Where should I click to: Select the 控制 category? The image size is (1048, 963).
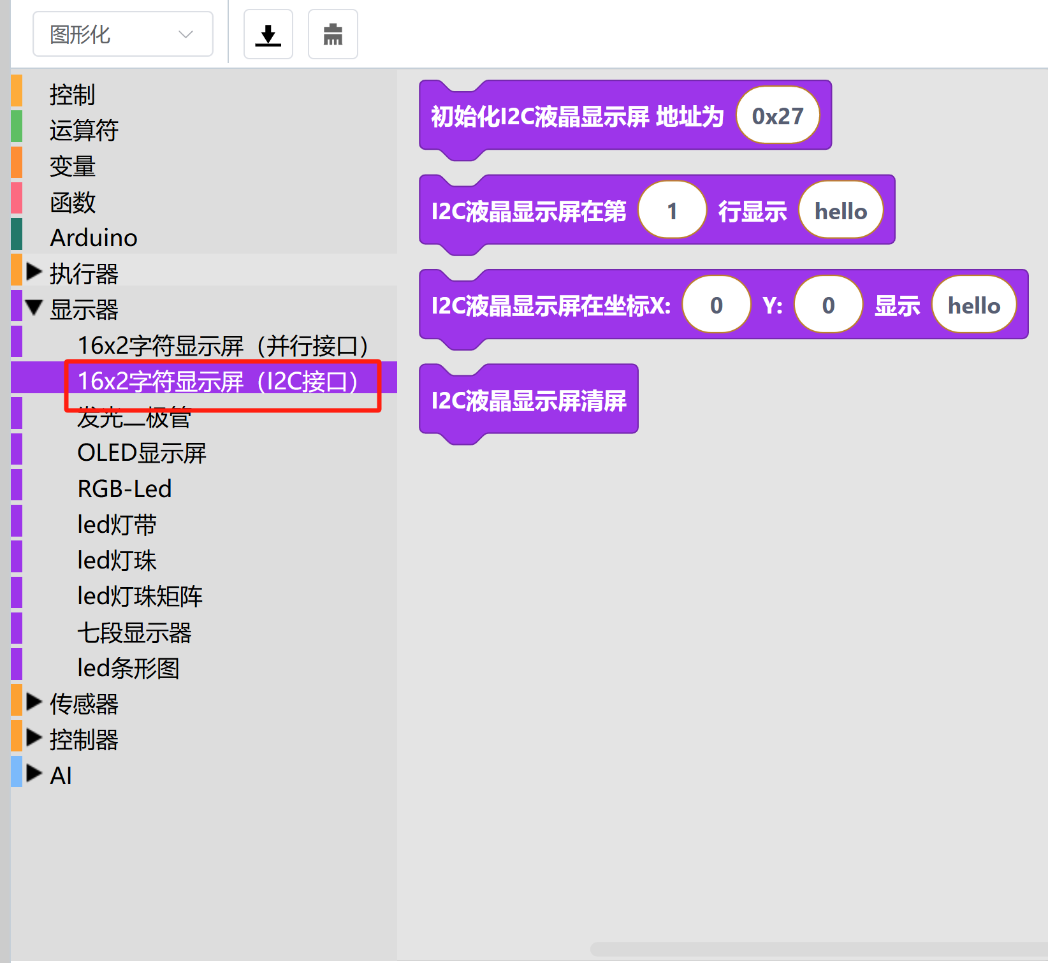(72, 94)
